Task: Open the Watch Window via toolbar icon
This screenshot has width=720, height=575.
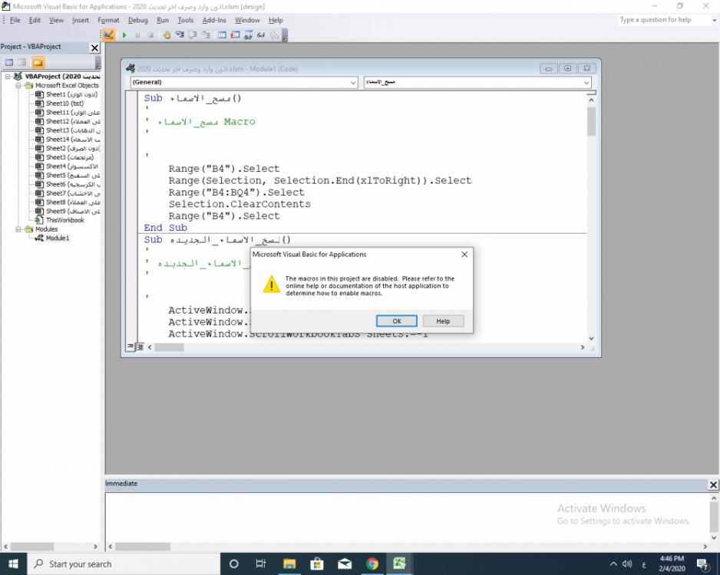Action: 249,34
